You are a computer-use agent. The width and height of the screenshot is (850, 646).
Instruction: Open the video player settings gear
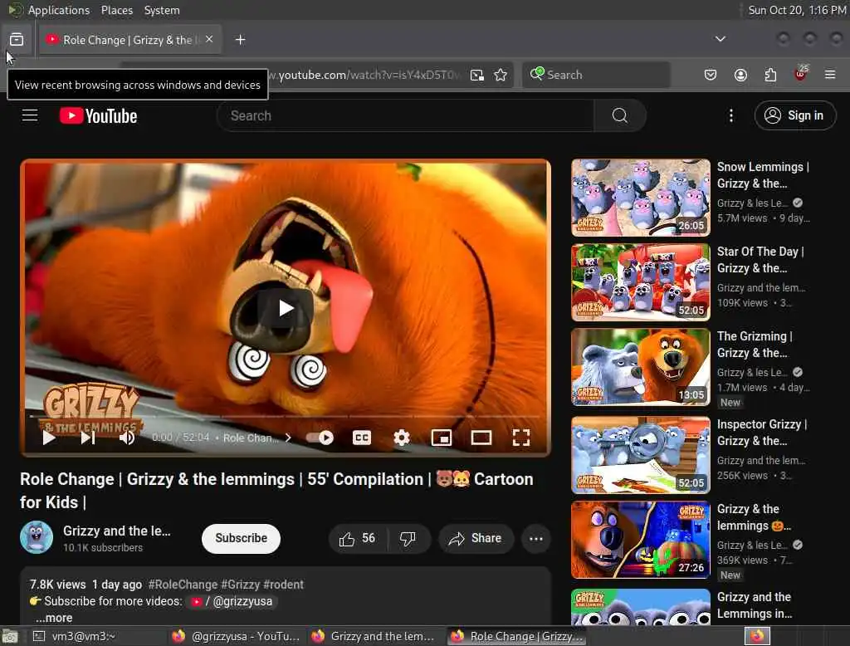click(401, 438)
